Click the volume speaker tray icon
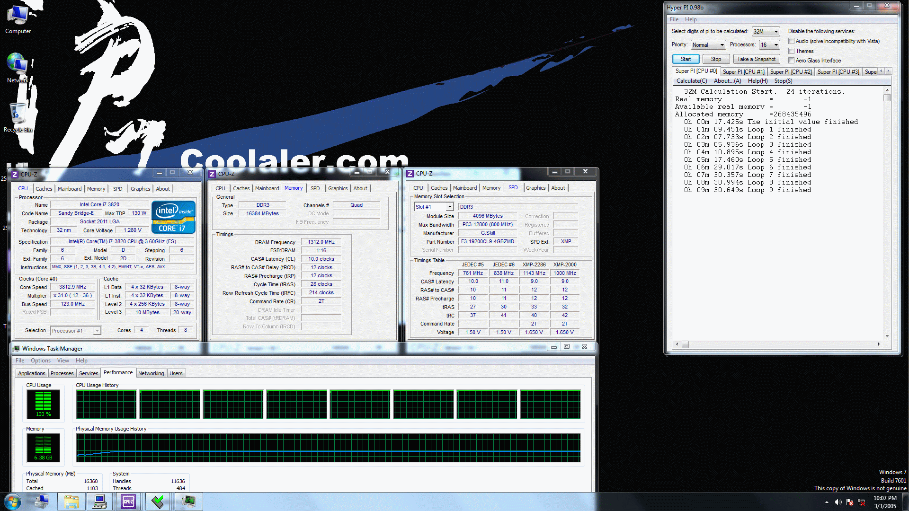This screenshot has height=511, width=909. [x=838, y=502]
